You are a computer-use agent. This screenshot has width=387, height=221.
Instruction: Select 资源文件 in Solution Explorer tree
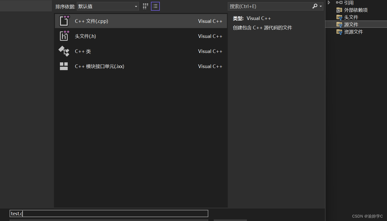click(354, 32)
